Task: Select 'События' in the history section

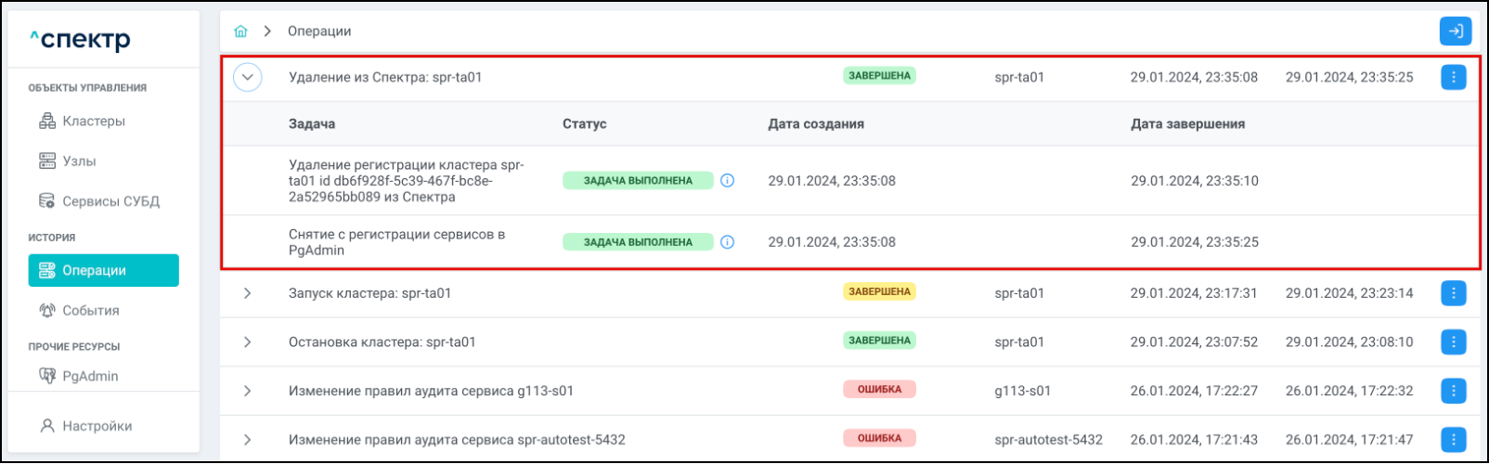Action: pos(90,311)
